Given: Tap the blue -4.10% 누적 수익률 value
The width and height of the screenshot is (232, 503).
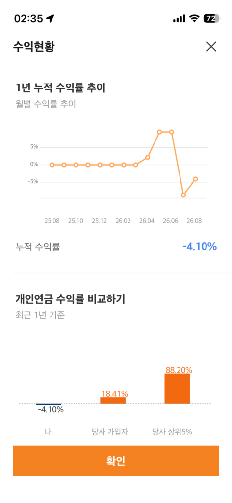Looking at the screenshot, I should coord(200,247).
